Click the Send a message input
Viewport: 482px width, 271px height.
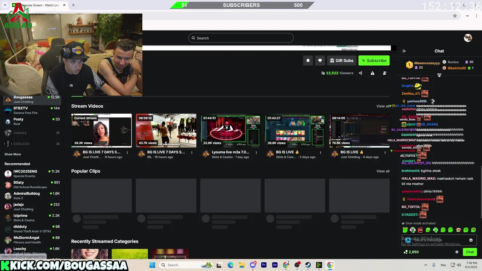pos(439,240)
